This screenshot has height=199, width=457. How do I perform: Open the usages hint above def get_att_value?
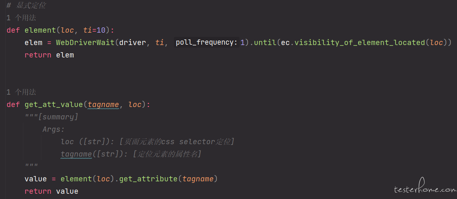click(x=21, y=92)
